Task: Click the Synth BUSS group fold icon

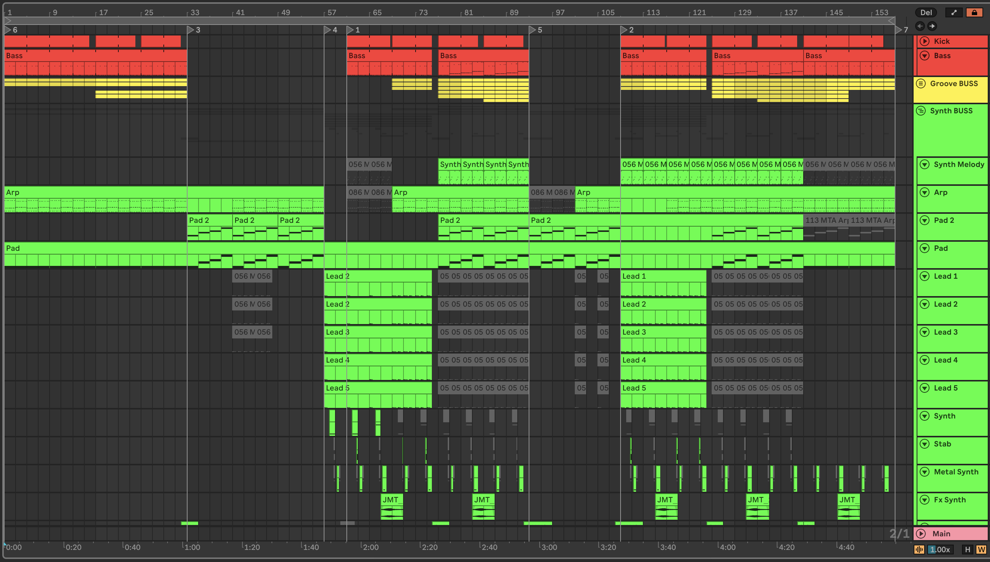Action: (x=921, y=111)
